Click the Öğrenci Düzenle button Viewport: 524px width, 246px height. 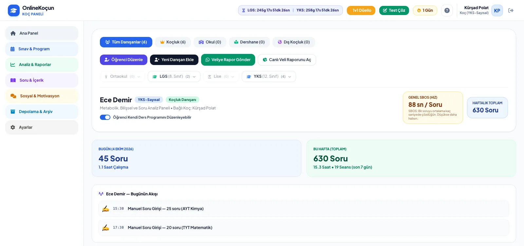[x=123, y=60]
